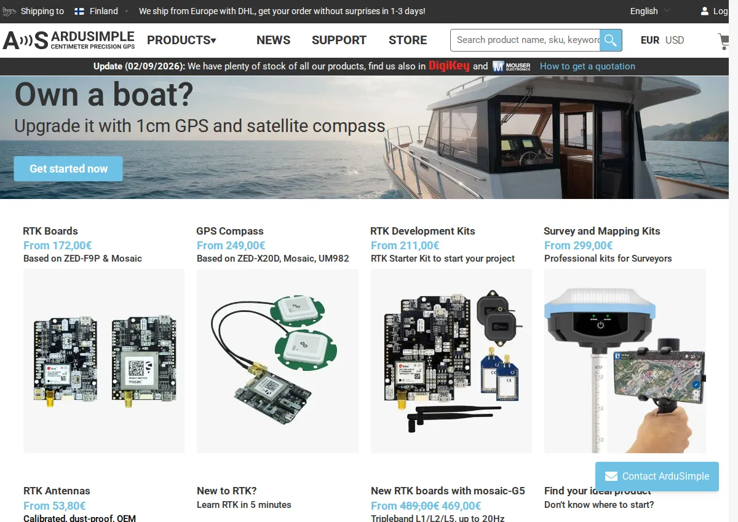Open the New to RTK? link
The width and height of the screenshot is (738, 522).
227,491
